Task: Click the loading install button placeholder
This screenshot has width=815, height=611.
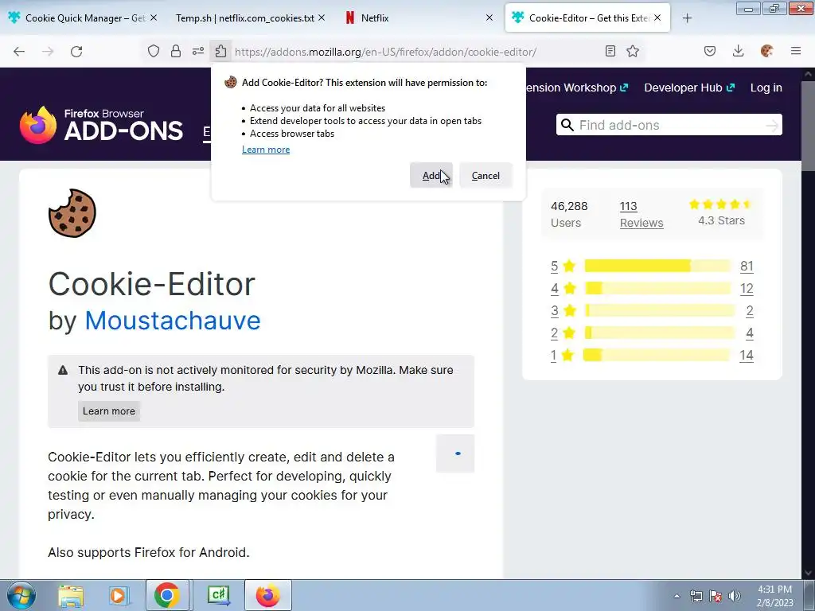Action: tap(455, 453)
